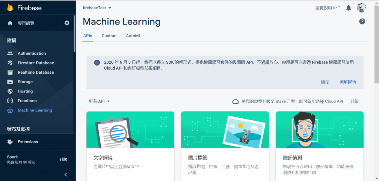
Task: Switch to the APIs tab
Action: [x=87, y=36]
